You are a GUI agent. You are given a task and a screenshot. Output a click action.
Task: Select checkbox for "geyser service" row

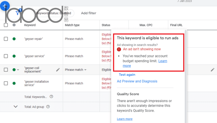pyautogui.click(x=6, y=56)
